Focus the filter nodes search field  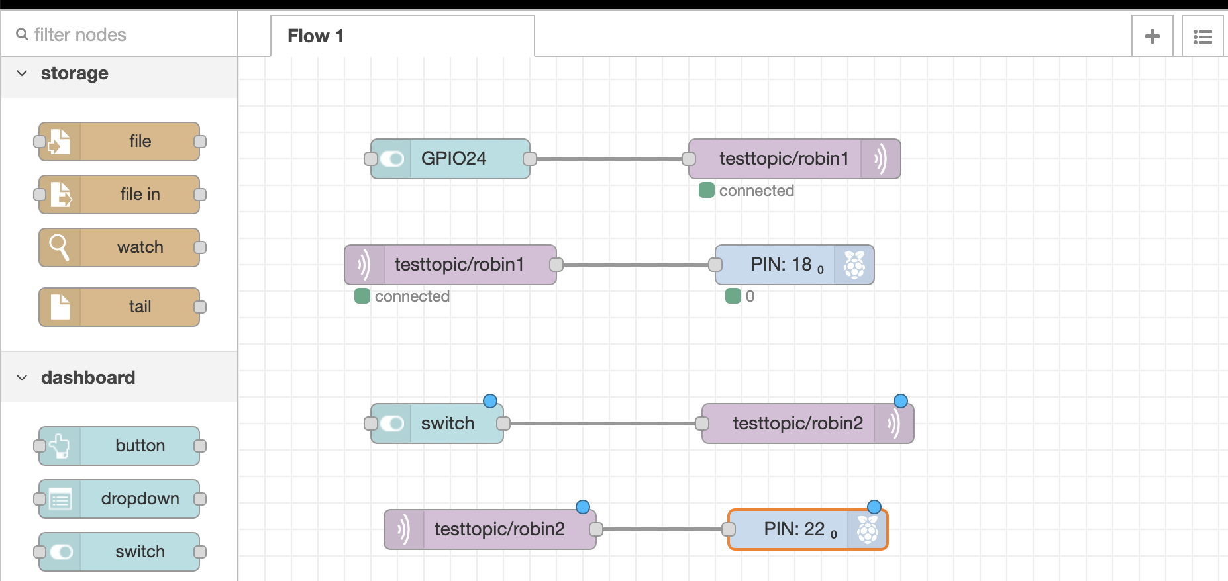(119, 34)
